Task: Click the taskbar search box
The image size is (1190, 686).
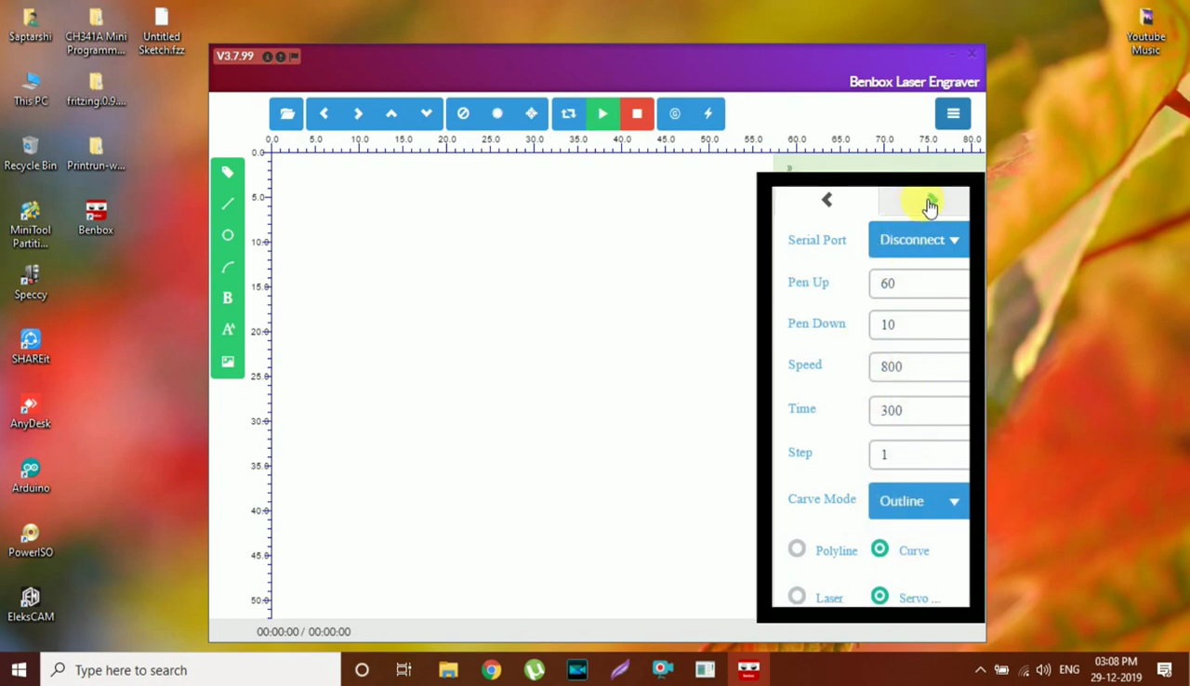Action: point(191,669)
